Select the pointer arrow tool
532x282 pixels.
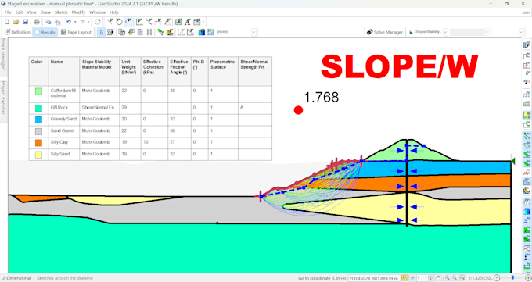(x=101, y=32)
